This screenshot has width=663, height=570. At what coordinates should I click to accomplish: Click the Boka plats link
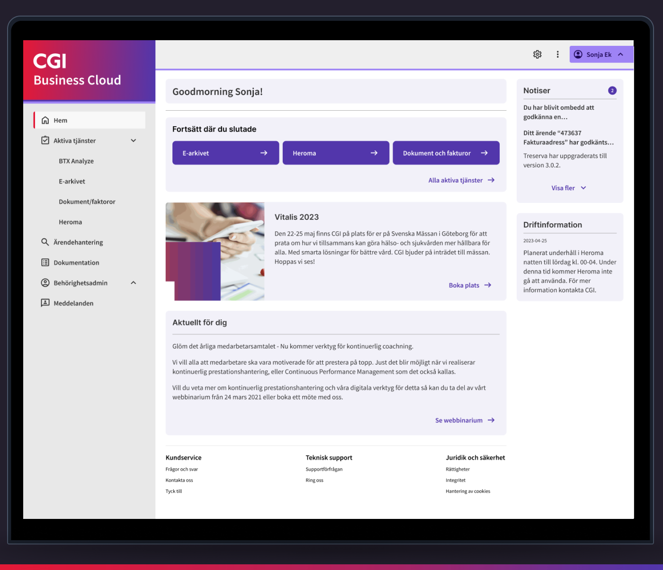(x=464, y=285)
